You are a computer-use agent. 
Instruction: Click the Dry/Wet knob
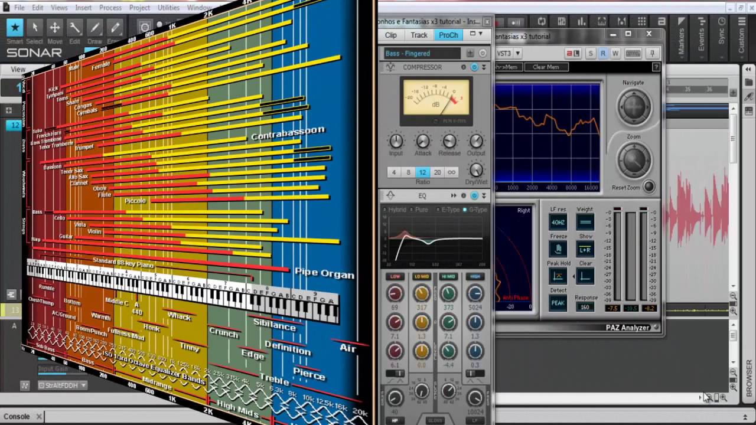click(x=476, y=170)
